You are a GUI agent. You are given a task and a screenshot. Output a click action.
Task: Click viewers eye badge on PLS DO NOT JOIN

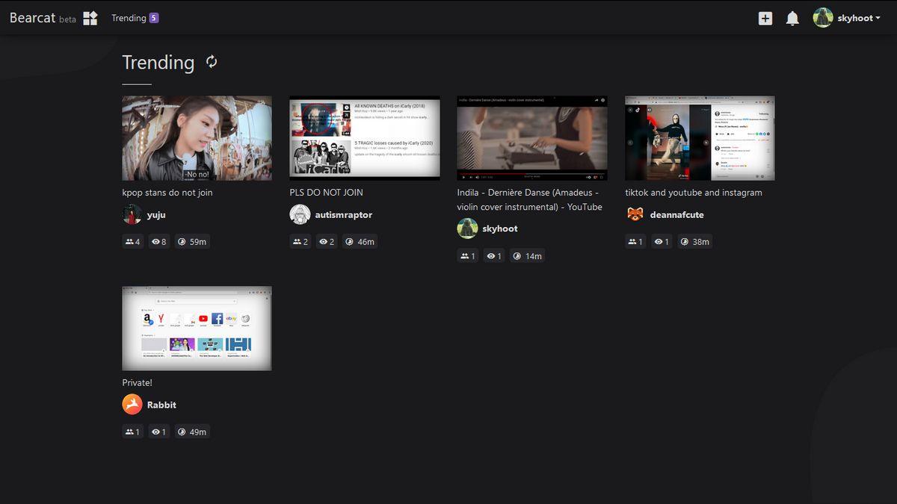(326, 242)
